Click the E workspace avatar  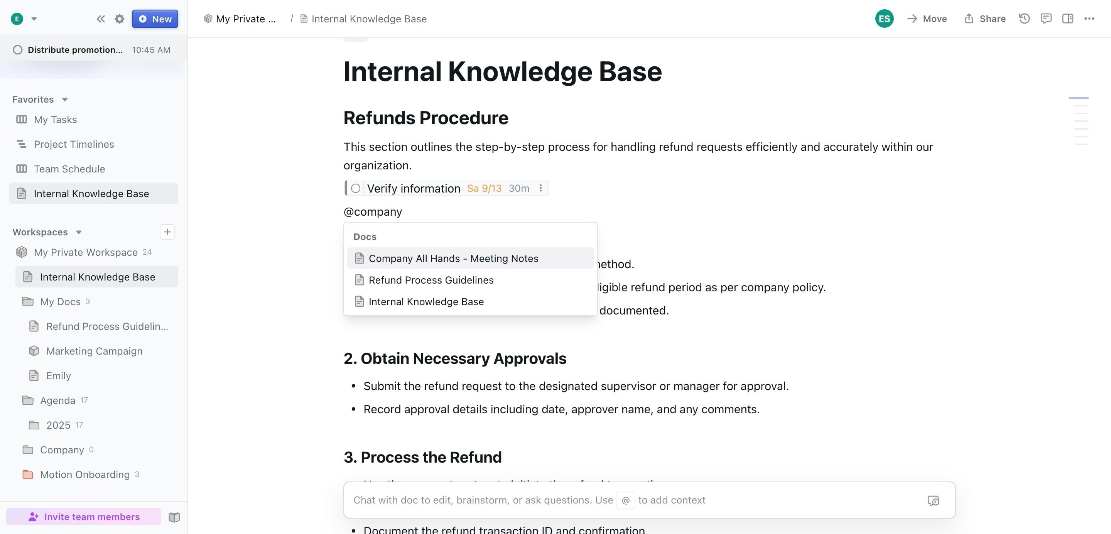tap(17, 19)
